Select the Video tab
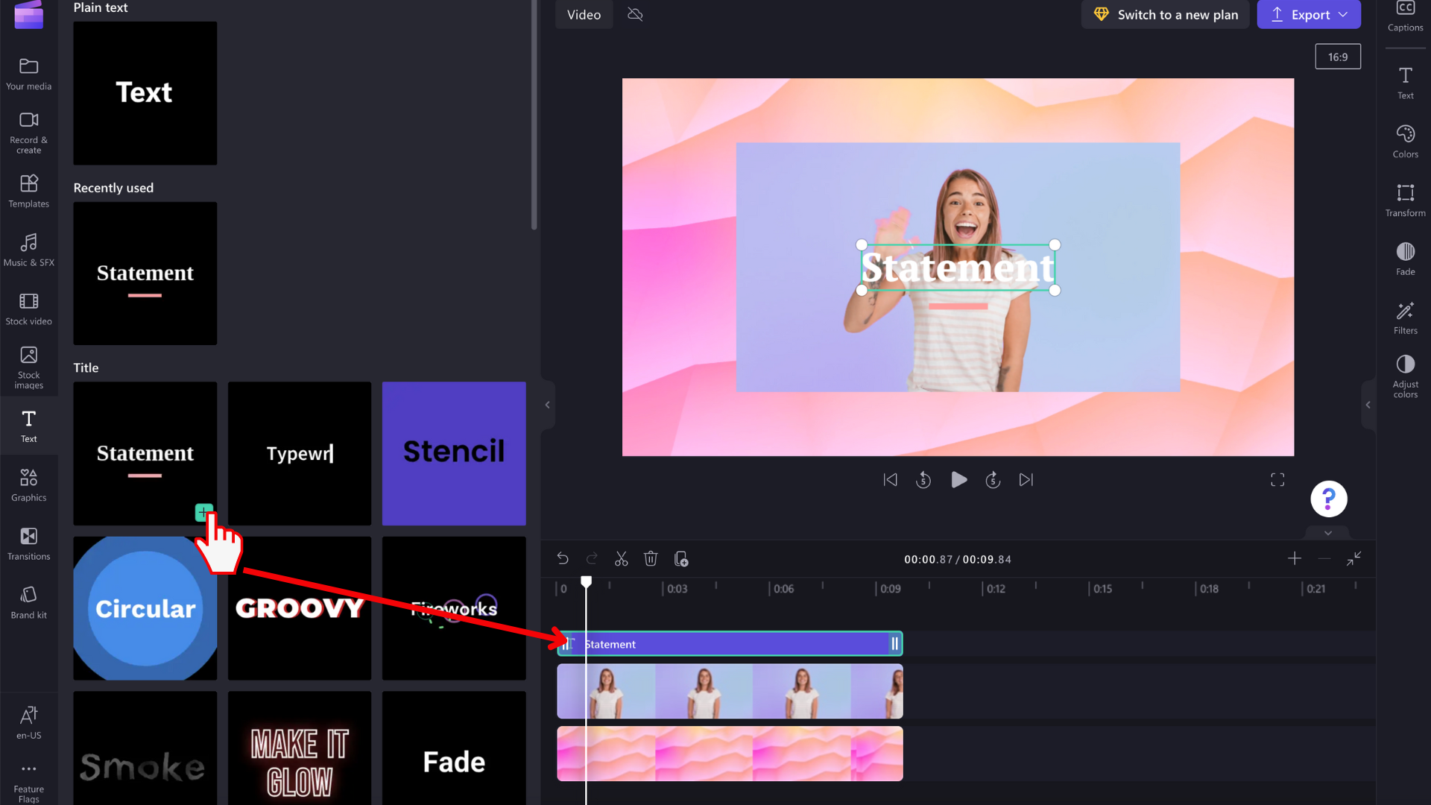Image resolution: width=1431 pixels, height=805 pixels. pyautogui.click(x=584, y=13)
